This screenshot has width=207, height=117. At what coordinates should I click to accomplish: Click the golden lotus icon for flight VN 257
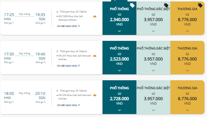(x=95, y=56)
